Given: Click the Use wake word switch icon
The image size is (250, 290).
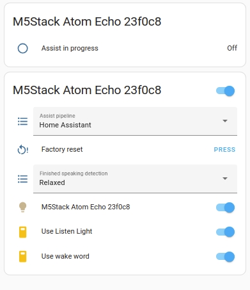Looking at the screenshot, I should [x=22, y=256].
